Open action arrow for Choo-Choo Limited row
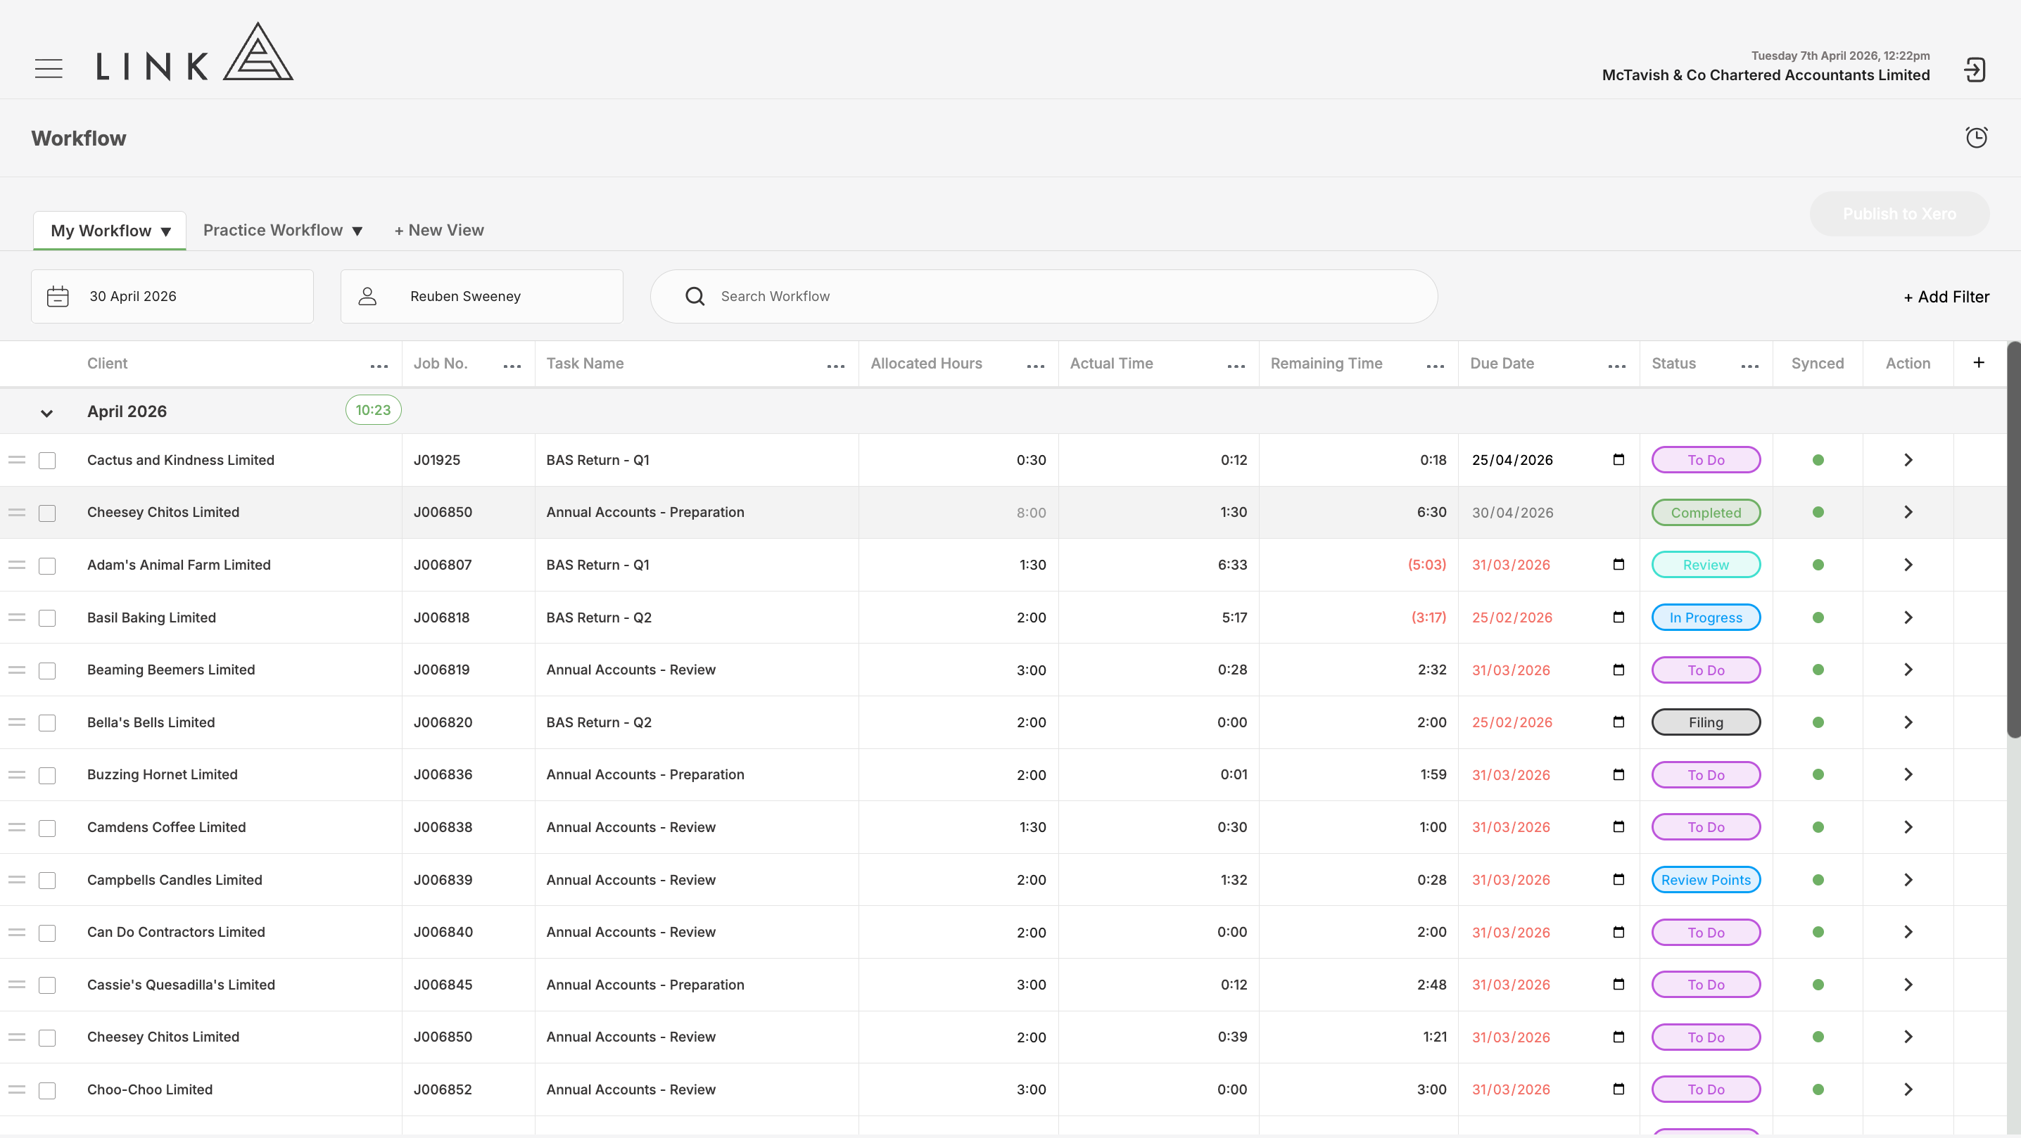Screen dimensions: 2021x1138 1908,1089
